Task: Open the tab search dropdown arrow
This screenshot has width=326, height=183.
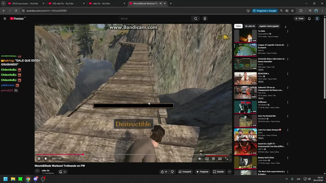Action: 3,4
